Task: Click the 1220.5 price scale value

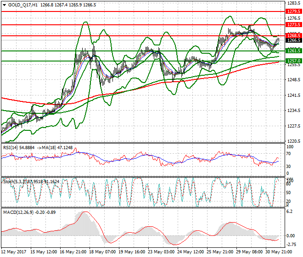Action: click(x=294, y=141)
